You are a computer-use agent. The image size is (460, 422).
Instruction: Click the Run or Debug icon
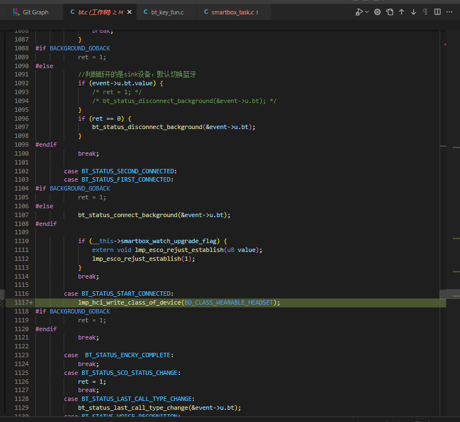tap(359, 12)
